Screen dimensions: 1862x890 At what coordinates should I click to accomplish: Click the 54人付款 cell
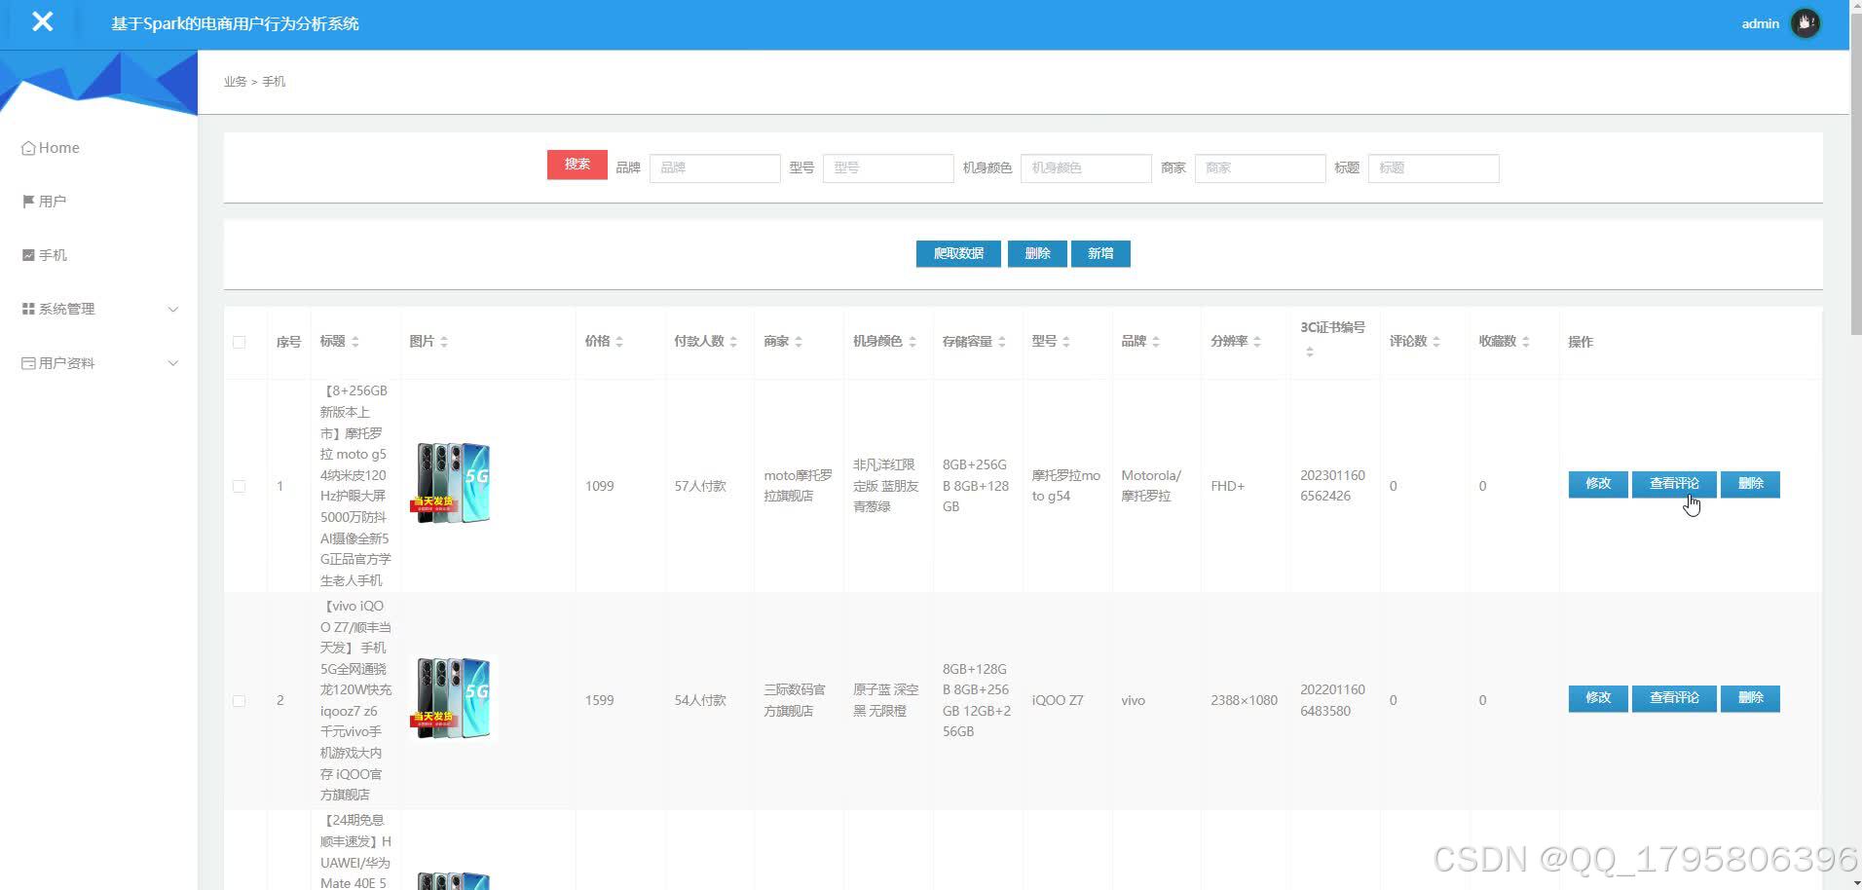click(700, 700)
